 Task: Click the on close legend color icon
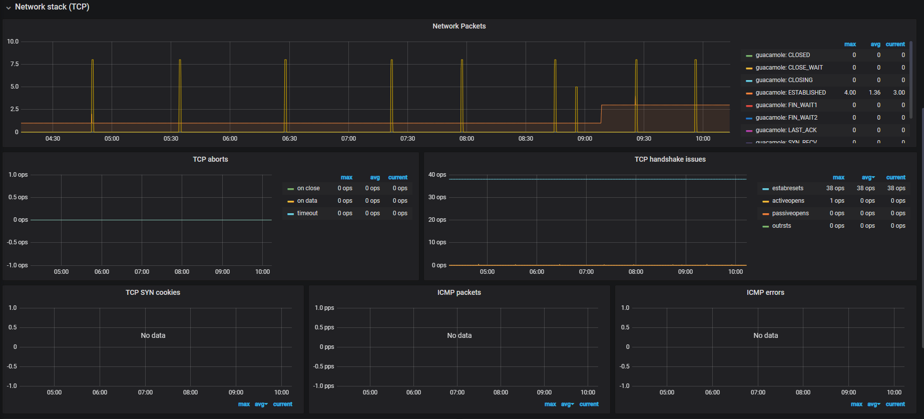point(290,189)
